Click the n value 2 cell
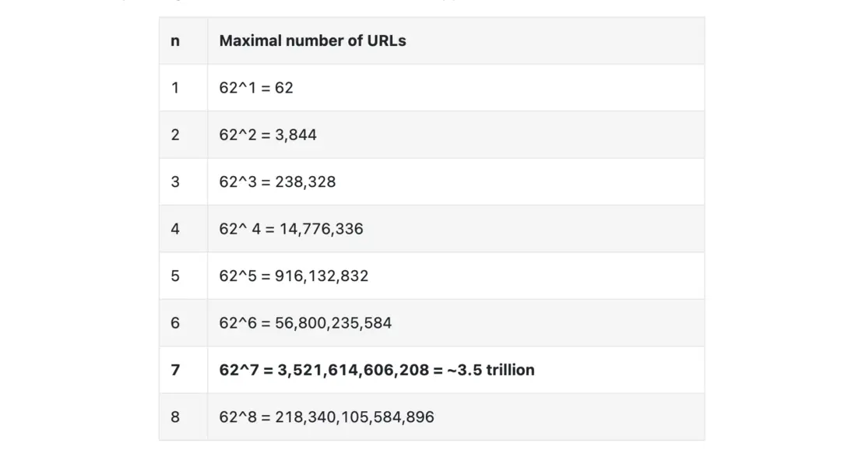Image resolution: width=855 pixels, height=454 pixels. pos(175,135)
